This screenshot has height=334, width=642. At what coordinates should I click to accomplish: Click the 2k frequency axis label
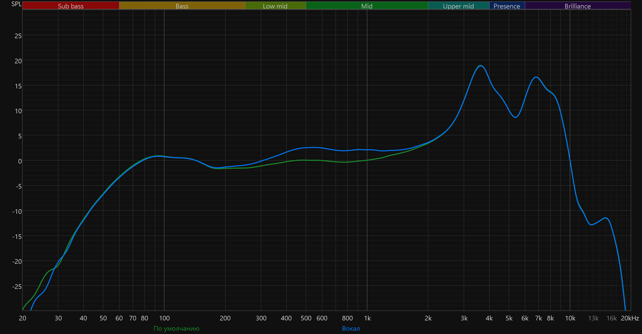click(428, 318)
